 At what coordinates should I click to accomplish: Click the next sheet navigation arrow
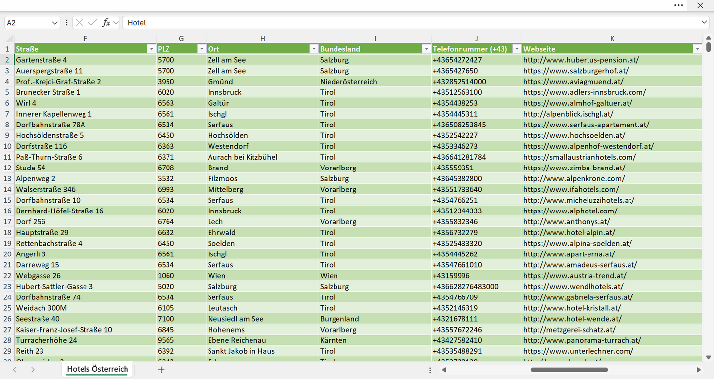33,369
